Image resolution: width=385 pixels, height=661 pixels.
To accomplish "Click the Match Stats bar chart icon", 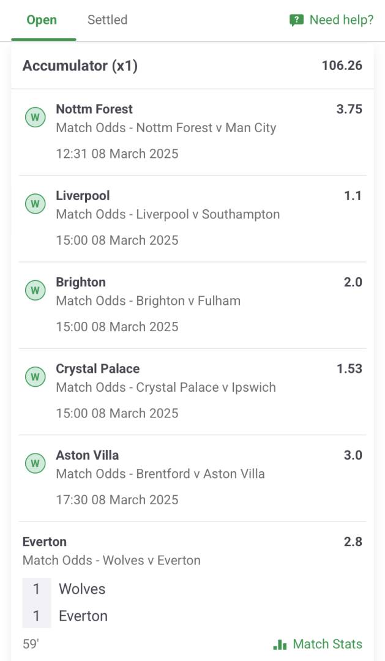I will [x=280, y=644].
